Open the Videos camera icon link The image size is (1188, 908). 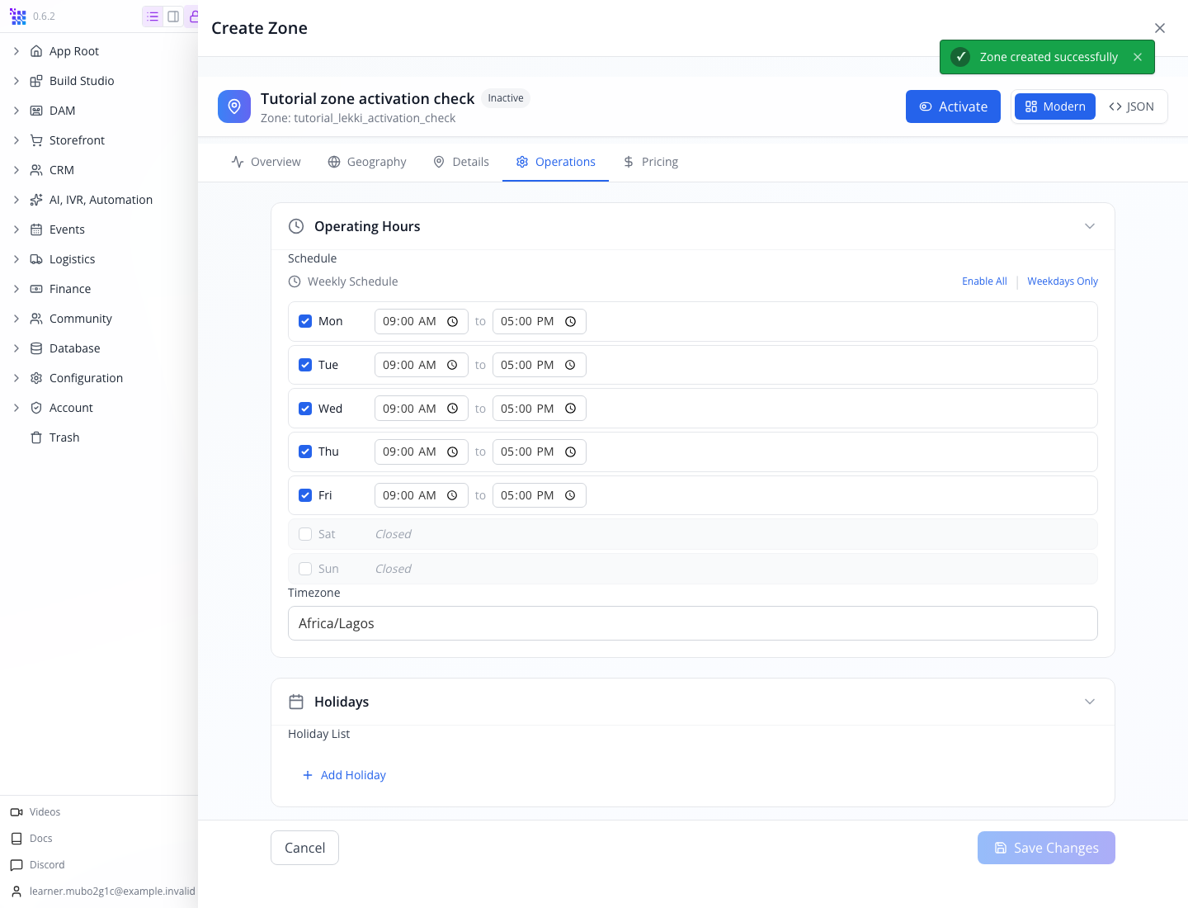[16, 812]
